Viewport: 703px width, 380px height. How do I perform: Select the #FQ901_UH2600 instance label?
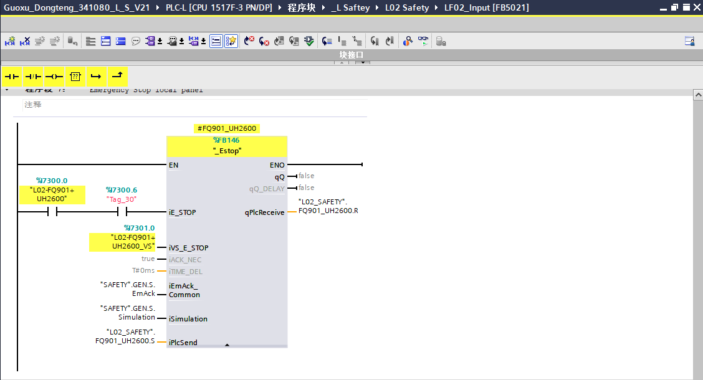[227, 128]
